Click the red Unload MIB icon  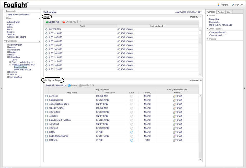pyautogui.click(x=64, y=22)
